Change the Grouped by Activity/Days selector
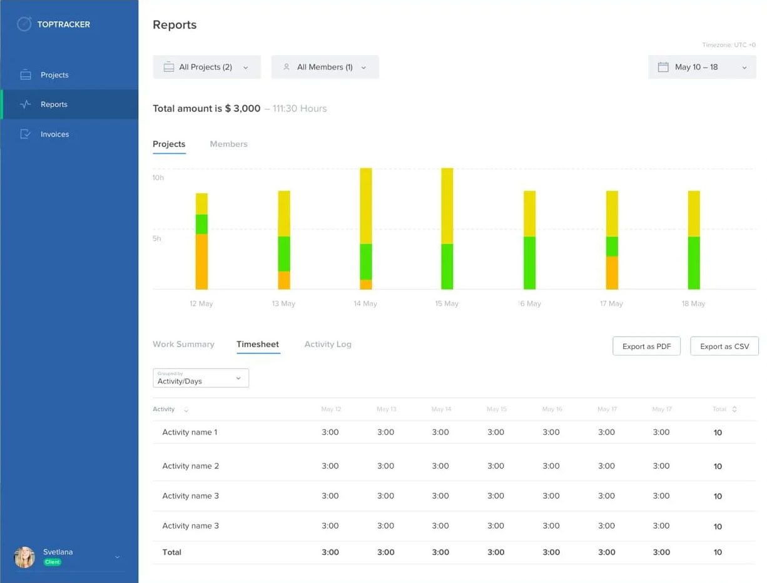 point(201,378)
